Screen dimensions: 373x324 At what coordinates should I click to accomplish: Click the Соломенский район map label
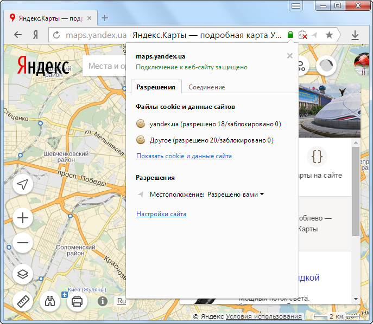tap(75, 250)
